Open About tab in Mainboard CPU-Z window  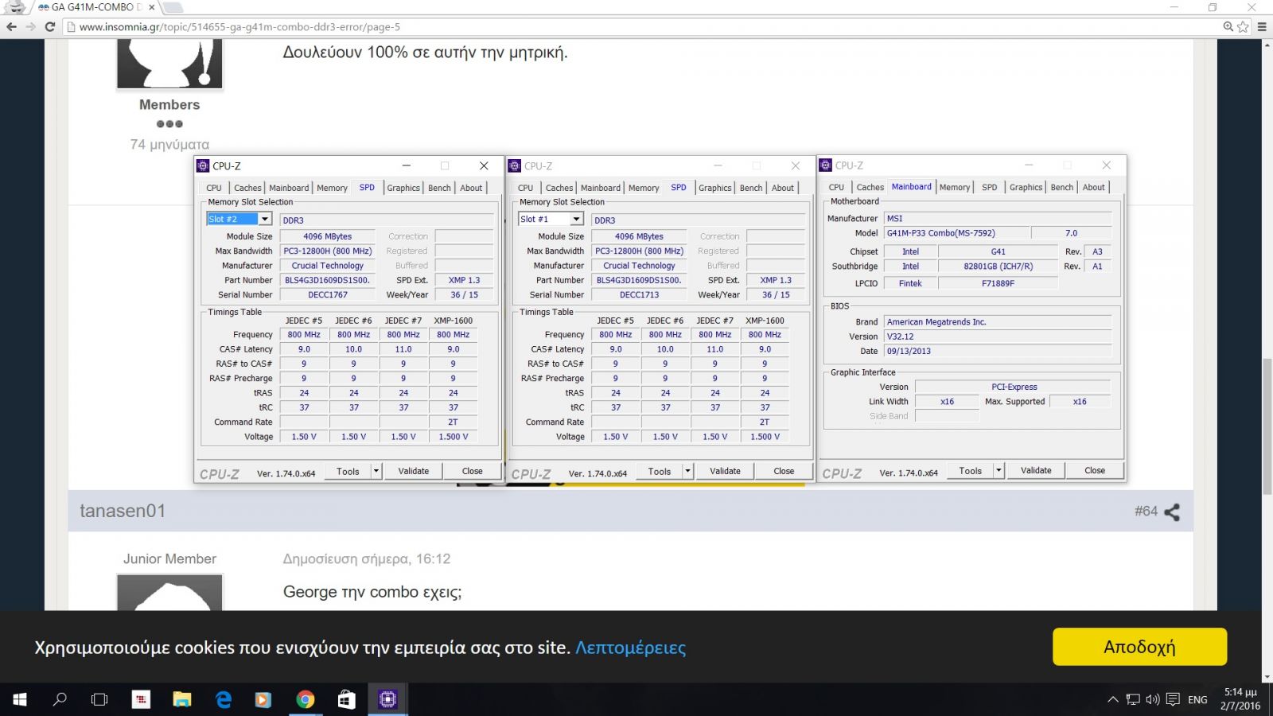coord(1094,187)
